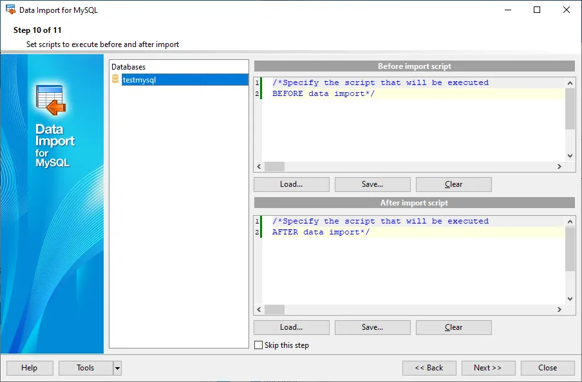Click the 'BEFORE data import*/' line
582x382 pixels.
[x=324, y=93]
